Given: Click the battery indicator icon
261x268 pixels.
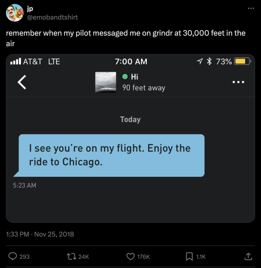Looking at the screenshot, I should [x=241, y=62].
